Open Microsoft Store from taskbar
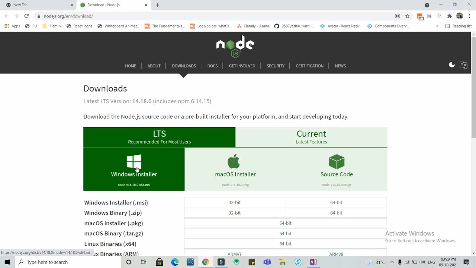476x268 pixels. click(x=159, y=262)
